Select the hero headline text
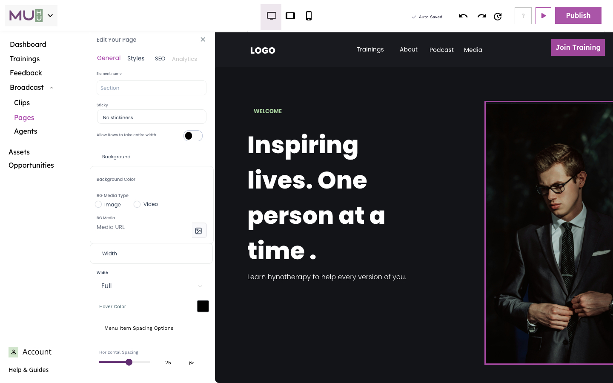 pyautogui.click(x=316, y=197)
